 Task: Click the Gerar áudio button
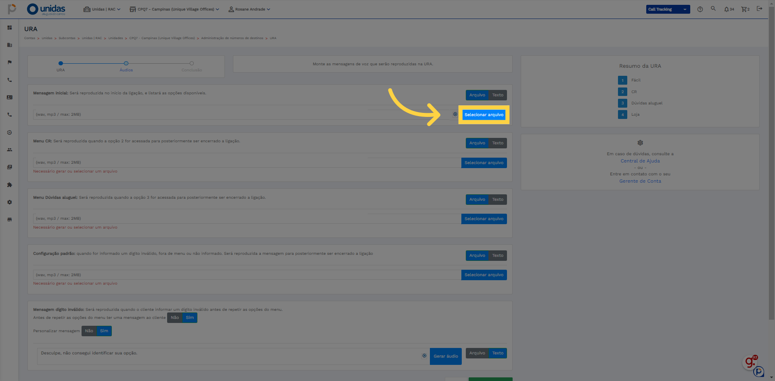[446, 356]
